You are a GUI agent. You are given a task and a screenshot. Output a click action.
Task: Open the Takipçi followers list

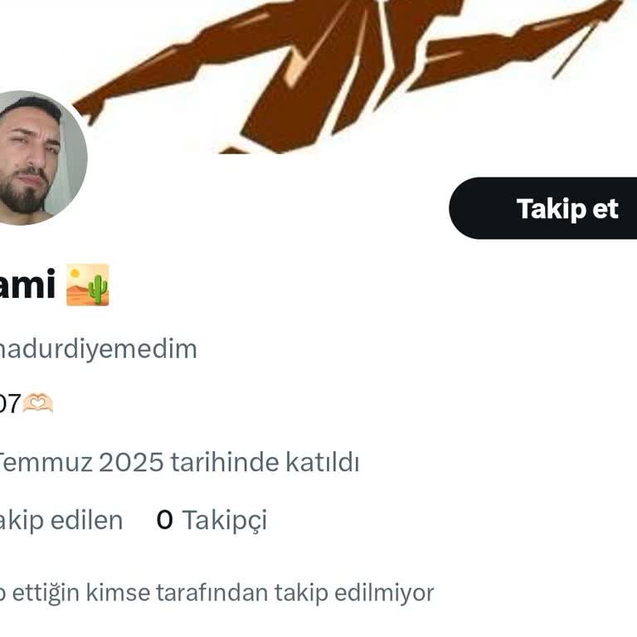point(212,520)
